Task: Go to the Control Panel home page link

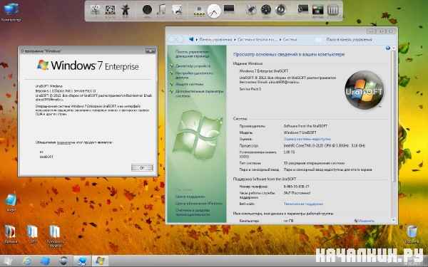Action: [192, 53]
